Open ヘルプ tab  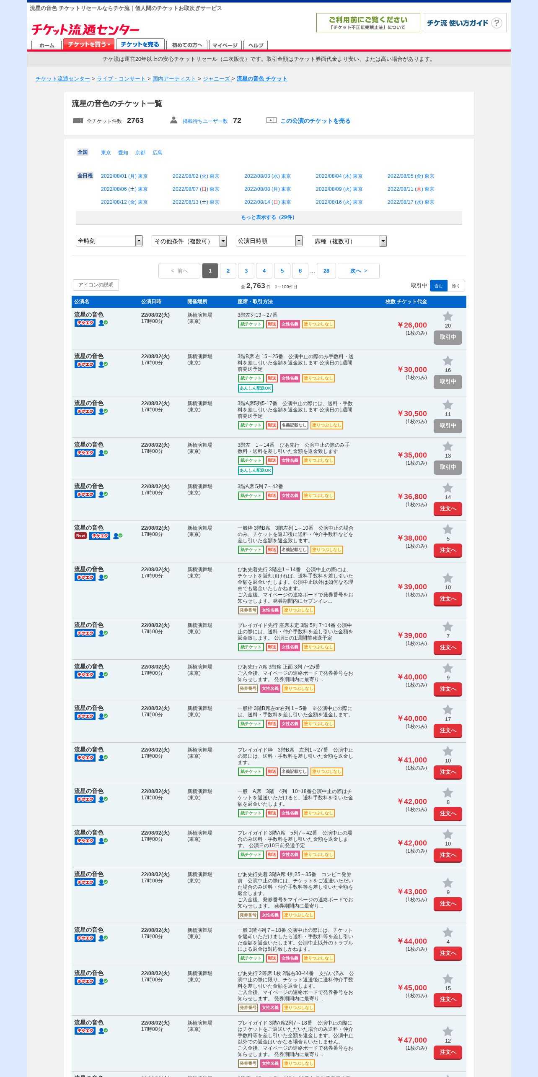coord(256,45)
